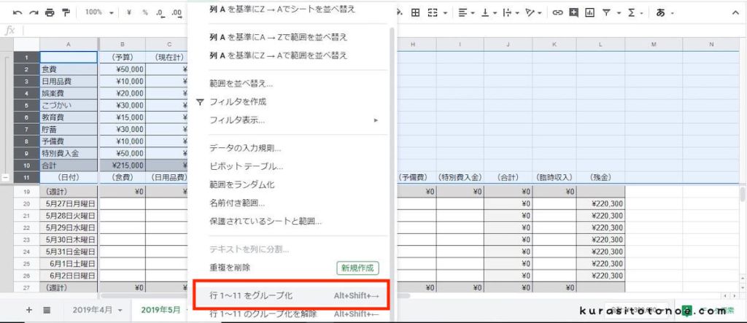Click the merge cells icon
The width and height of the screenshot is (747, 323).
point(433,13)
